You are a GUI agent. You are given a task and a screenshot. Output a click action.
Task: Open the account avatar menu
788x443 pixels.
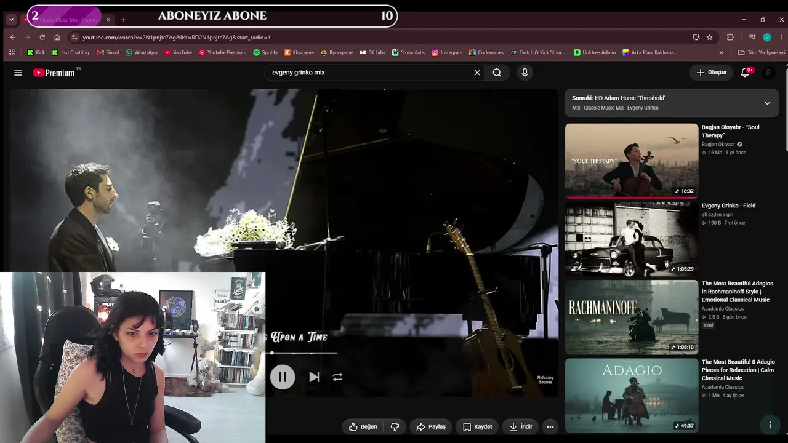(768, 73)
